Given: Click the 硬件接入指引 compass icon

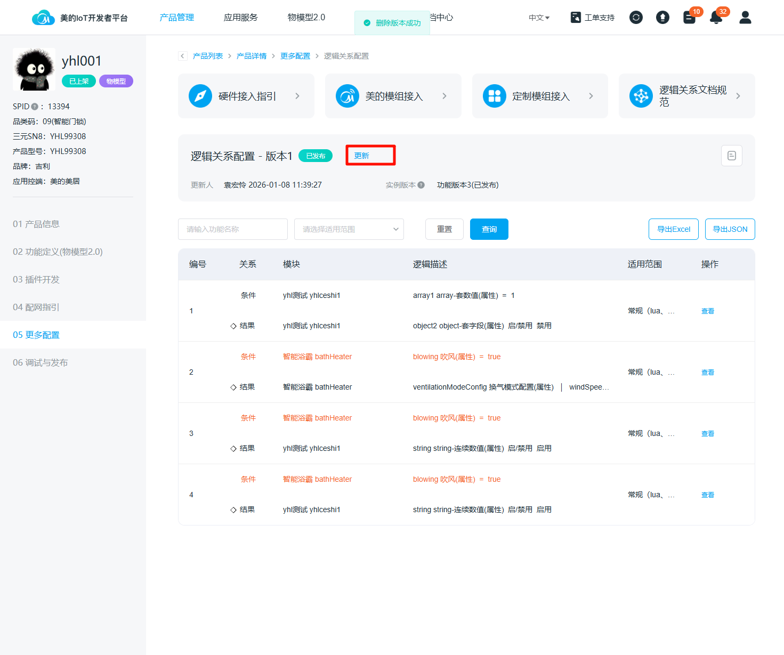Looking at the screenshot, I should [x=200, y=96].
